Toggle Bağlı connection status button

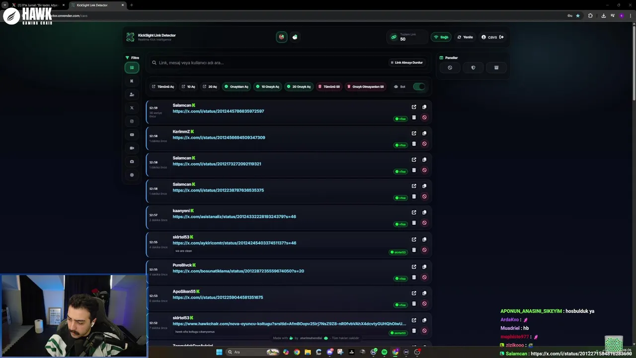[x=441, y=37]
